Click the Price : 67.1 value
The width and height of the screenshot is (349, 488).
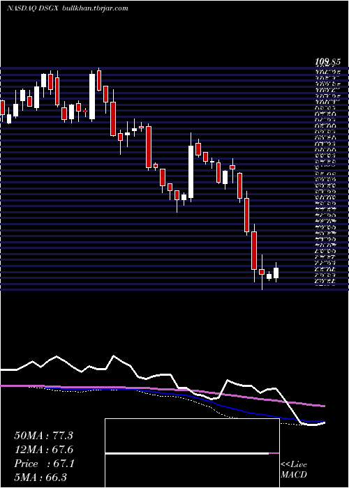pyautogui.click(x=44, y=464)
